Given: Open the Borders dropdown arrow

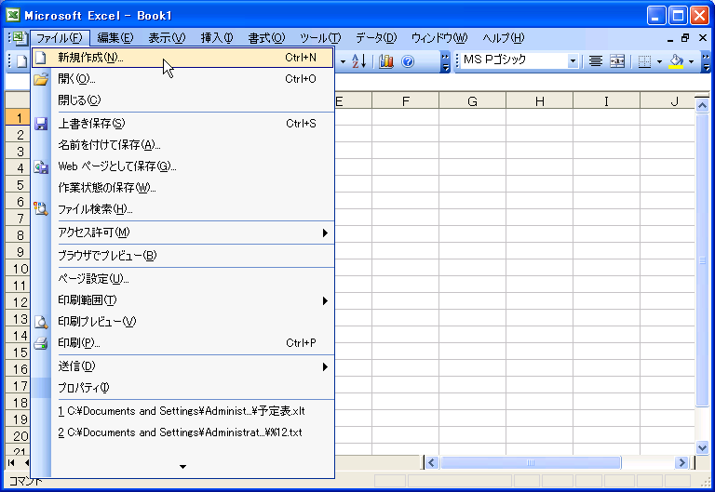Looking at the screenshot, I should pyautogui.click(x=659, y=61).
